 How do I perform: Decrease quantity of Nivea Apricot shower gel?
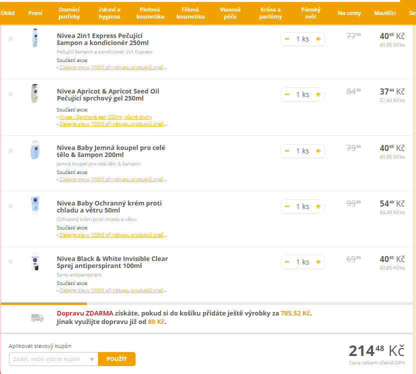[x=287, y=94]
